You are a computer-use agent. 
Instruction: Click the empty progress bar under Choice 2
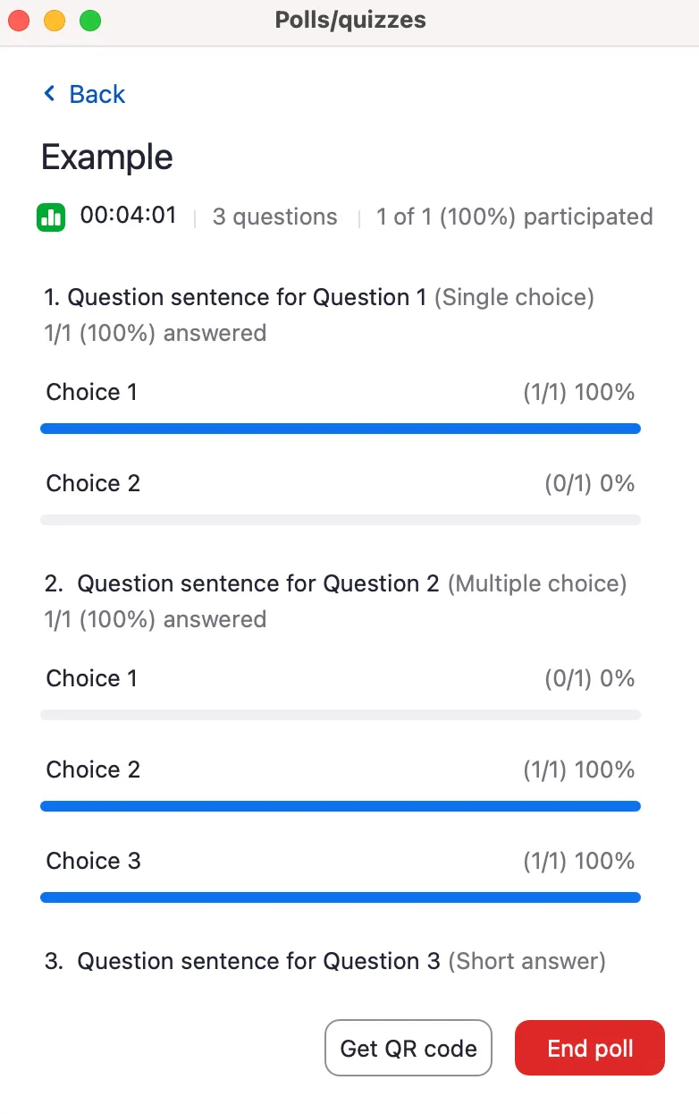(x=340, y=519)
